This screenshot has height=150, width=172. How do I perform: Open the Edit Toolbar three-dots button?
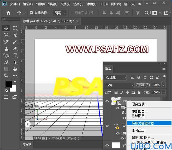pyautogui.click(x=15, y=76)
